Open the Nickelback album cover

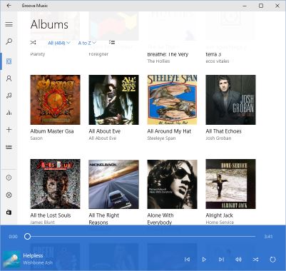pos(113,184)
